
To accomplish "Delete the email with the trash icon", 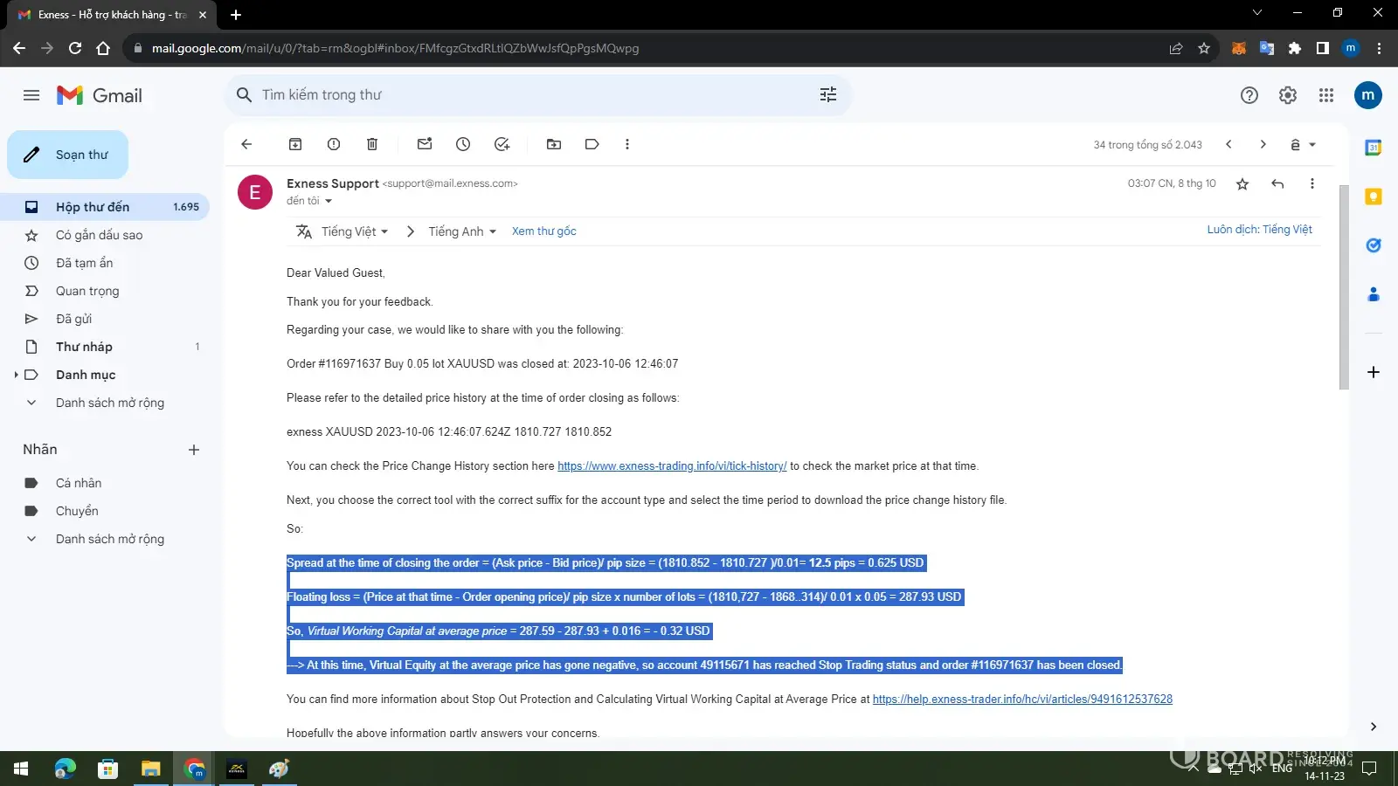I will [x=372, y=144].
